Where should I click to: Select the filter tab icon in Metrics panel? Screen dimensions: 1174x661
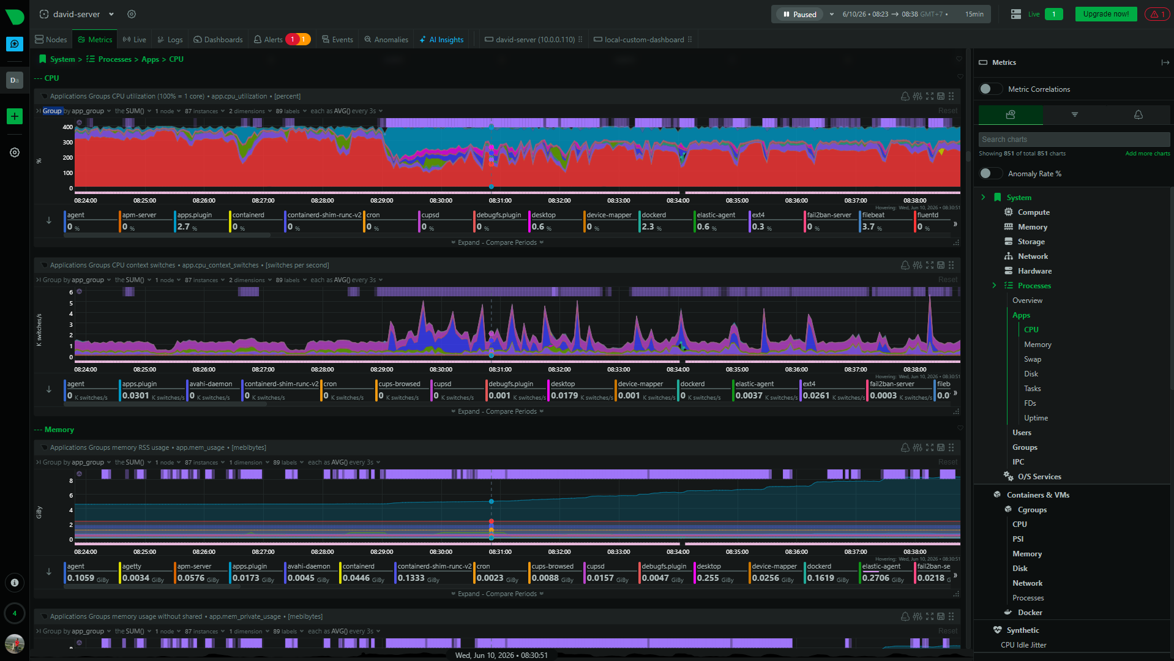[1074, 114]
